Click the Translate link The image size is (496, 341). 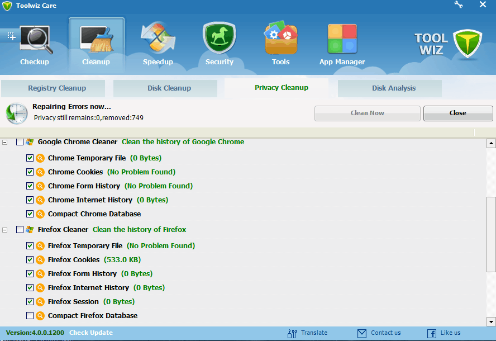click(x=314, y=333)
